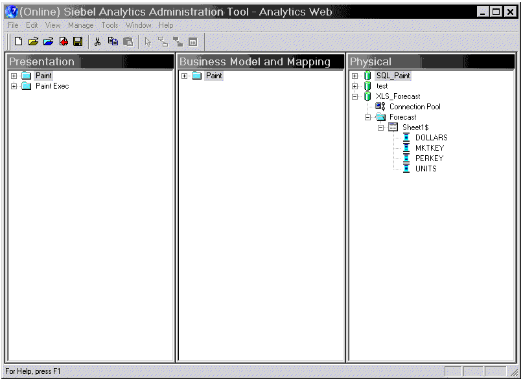Click the Business Model and Mapping header
Image resolution: width=523 pixels, height=381 pixels.
(x=261, y=61)
